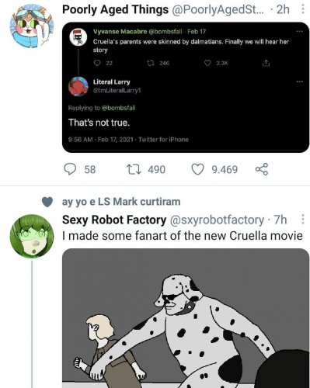
Task: Tap the share icon beside likes
Action: pyautogui.click(x=262, y=169)
